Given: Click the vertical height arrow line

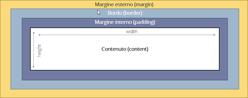Looking at the screenshot, I should point(34,50).
